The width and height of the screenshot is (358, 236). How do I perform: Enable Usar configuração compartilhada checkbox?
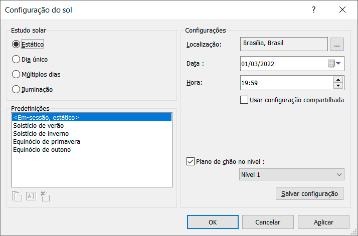pyautogui.click(x=245, y=100)
